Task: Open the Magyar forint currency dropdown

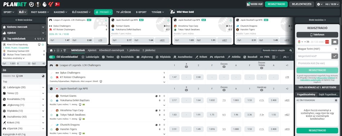Action: (317, 49)
